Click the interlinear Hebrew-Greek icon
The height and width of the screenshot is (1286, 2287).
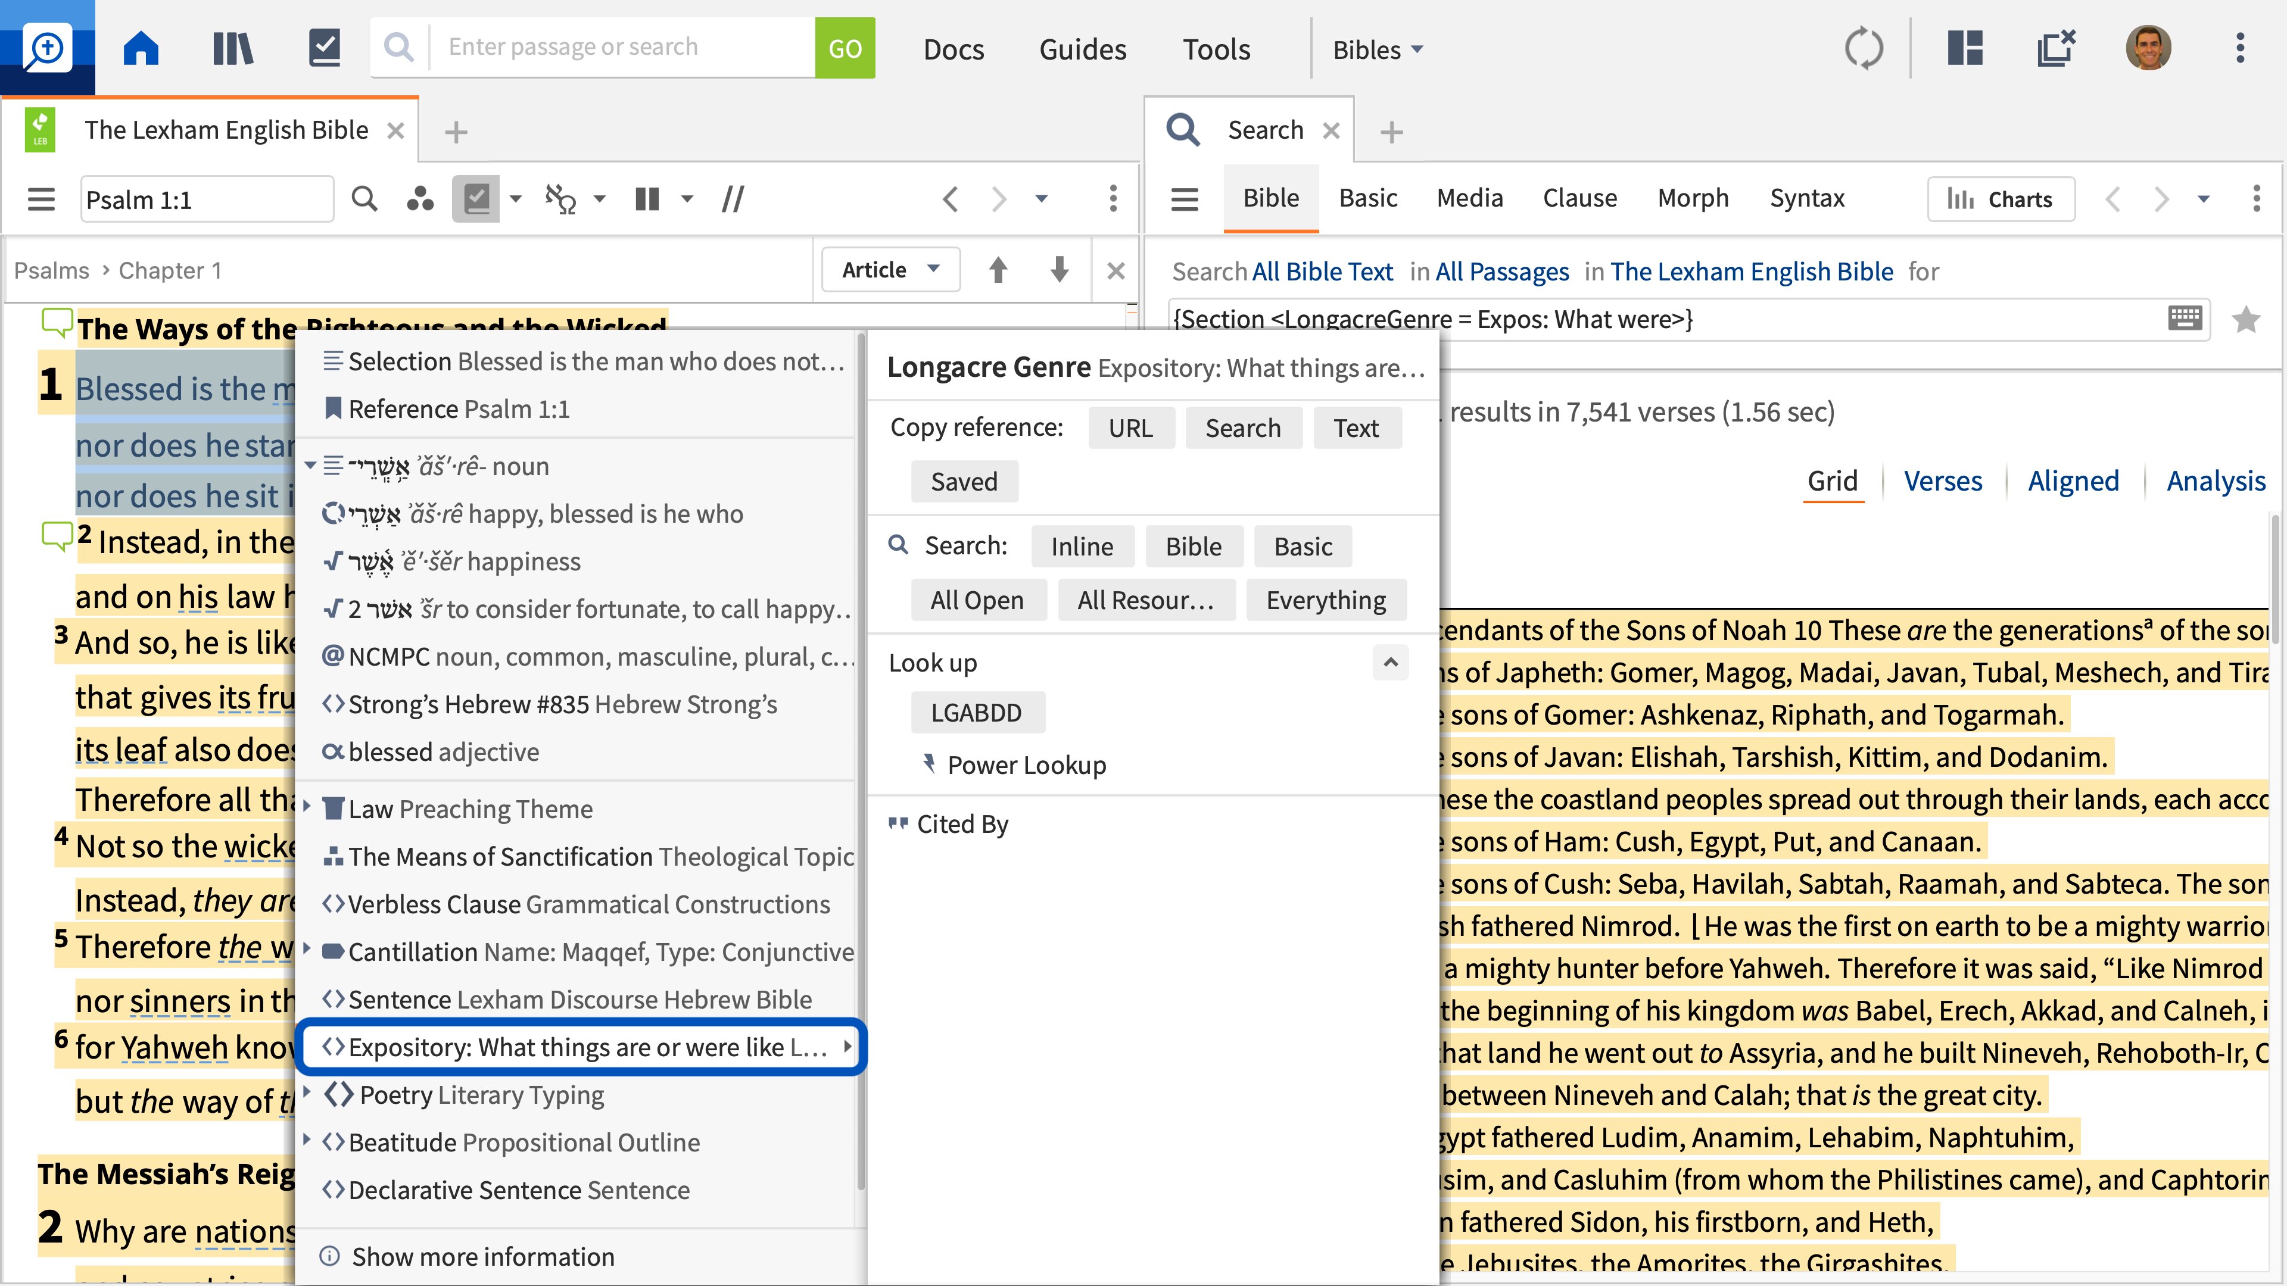pos(560,199)
